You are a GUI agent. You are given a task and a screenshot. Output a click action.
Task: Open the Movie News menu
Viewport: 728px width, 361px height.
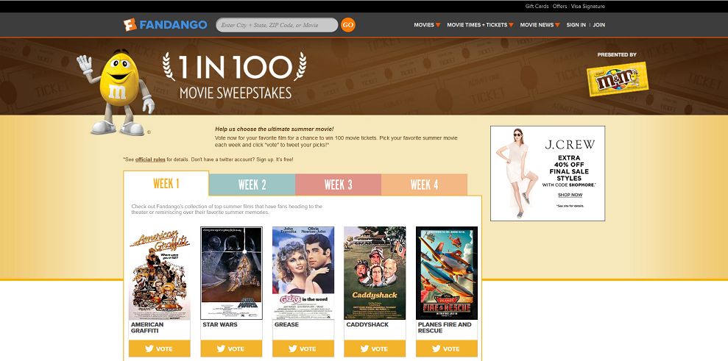537,25
